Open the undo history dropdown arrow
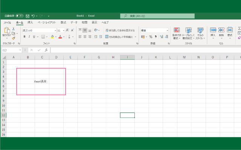The width and height of the screenshot is (241, 150). point(37,16)
